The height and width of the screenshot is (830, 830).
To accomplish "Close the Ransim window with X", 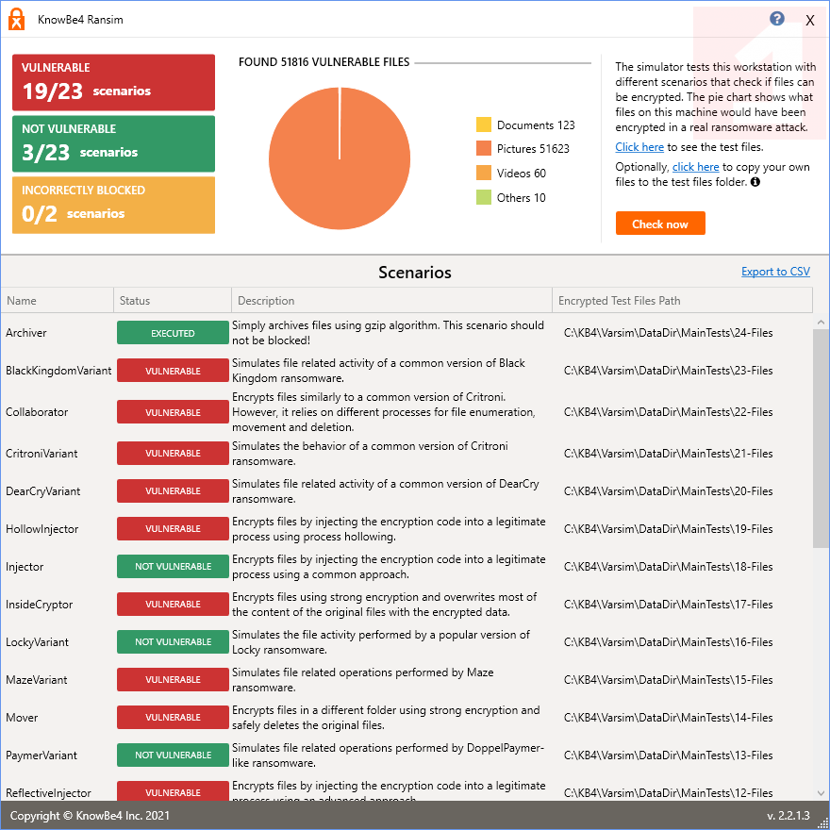I will [809, 21].
